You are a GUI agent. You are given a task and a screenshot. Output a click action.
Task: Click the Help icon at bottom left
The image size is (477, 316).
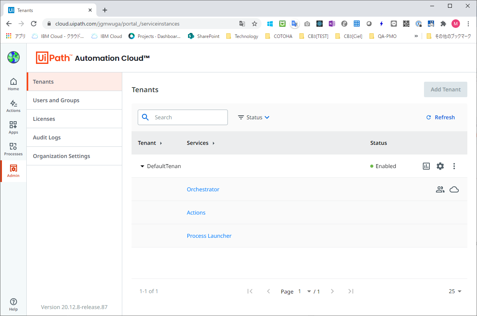click(13, 304)
